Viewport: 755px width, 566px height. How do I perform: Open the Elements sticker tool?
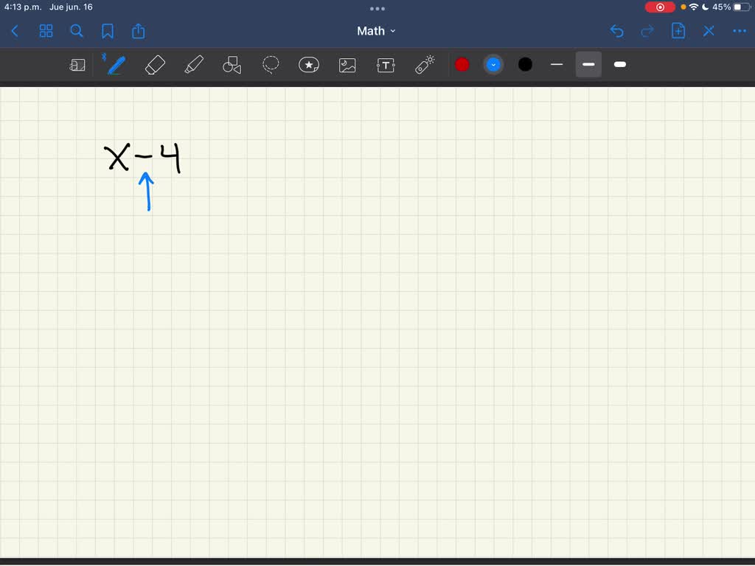[x=309, y=65]
